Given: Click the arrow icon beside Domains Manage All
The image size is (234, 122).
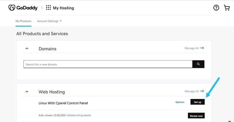Looking at the screenshot, I should [x=202, y=48].
